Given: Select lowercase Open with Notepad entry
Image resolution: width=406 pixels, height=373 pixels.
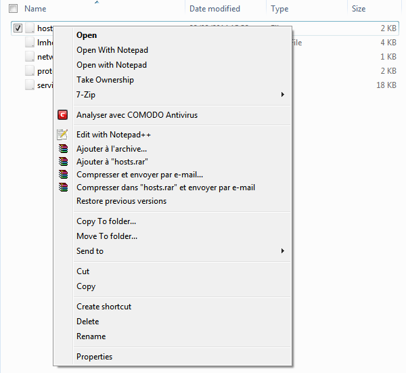Looking at the screenshot, I should coord(112,65).
